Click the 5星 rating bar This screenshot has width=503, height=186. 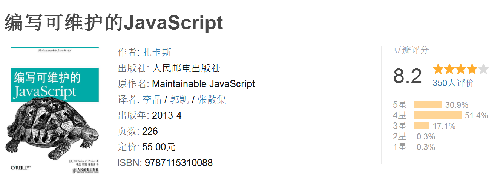point(428,104)
